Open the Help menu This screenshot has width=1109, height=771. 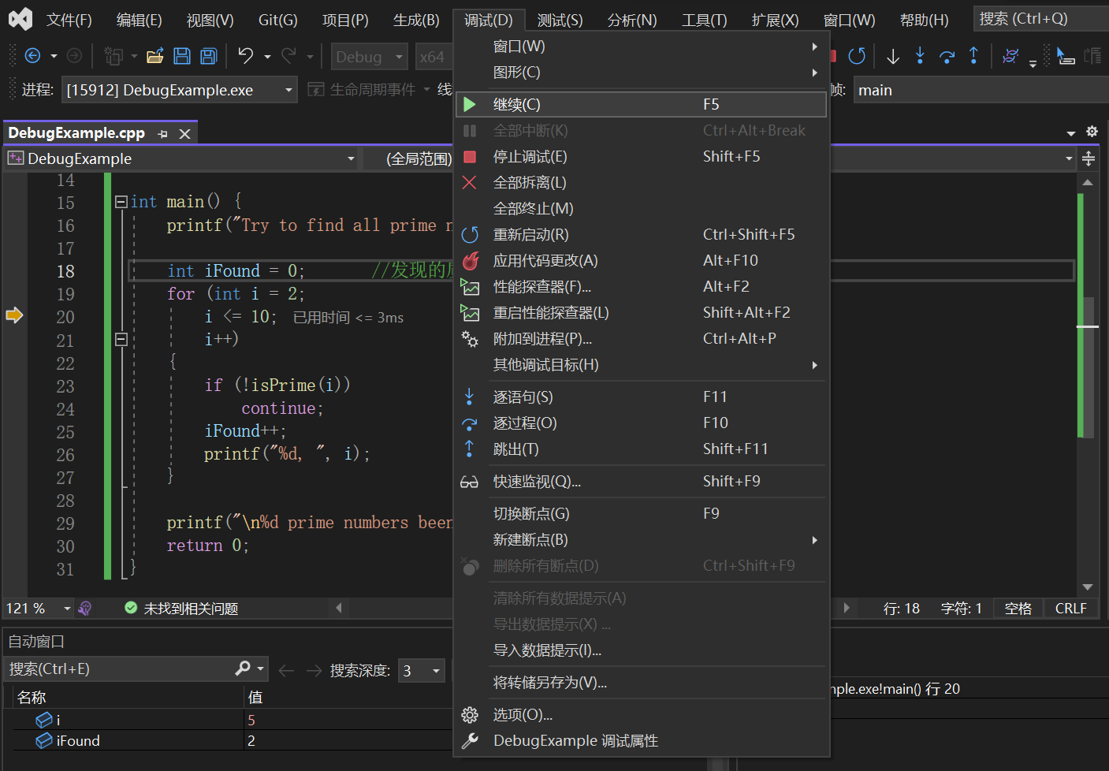click(x=924, y=20)
